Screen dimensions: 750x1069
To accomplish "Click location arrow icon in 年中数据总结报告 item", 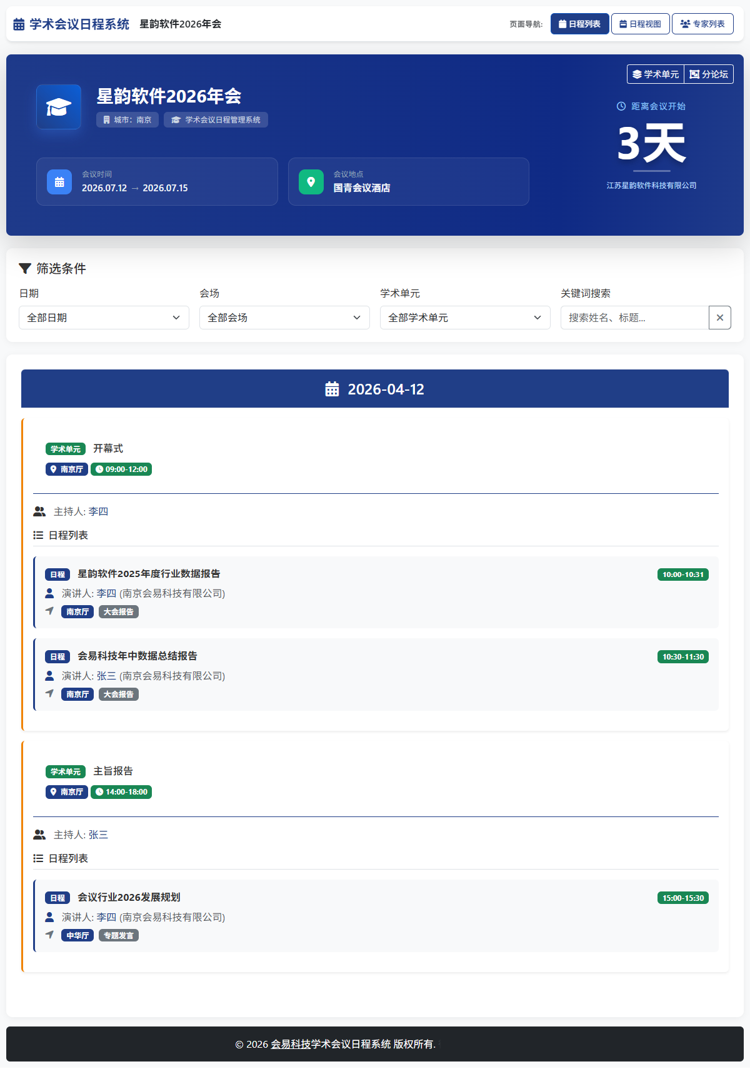I will point(49,693).
